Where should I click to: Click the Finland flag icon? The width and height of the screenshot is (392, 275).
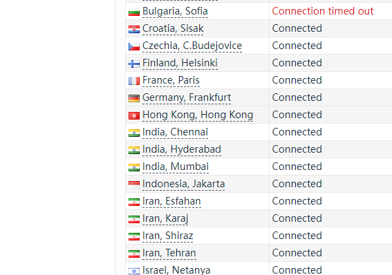point(134,64)
